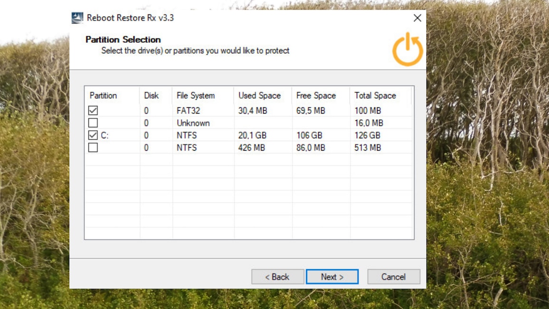
Task: Click the NTFS cell in the C: row
Action: tap(187, 135)
